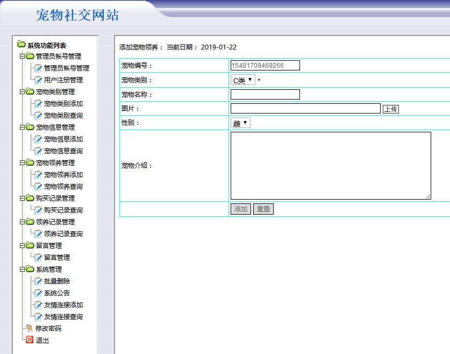Focus the 图片 path input field
Screen dimensions: 450x354
point(305,109)
